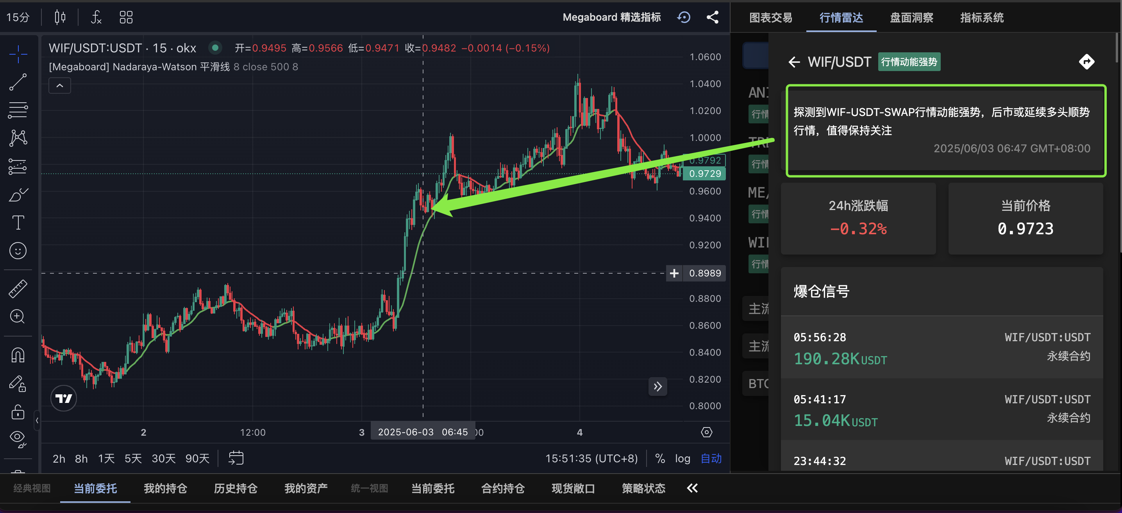Toggle drawing visibility eye icon
The height and width of the screenshot is (513, 1122).
coord(18,437)
